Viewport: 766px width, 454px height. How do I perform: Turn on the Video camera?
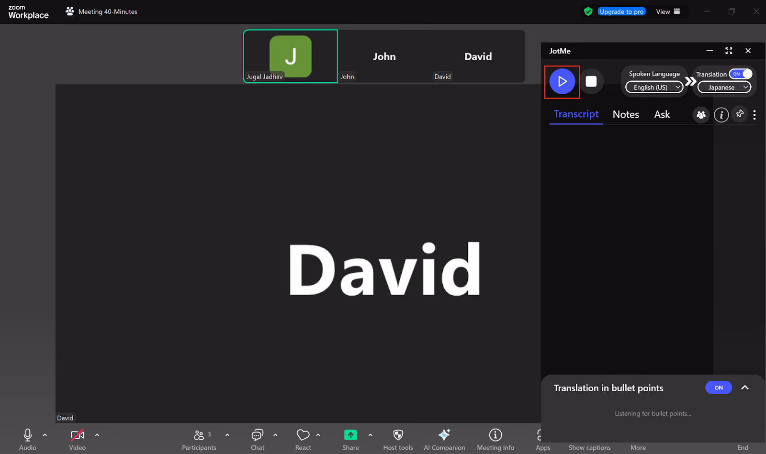coord(77,435)
